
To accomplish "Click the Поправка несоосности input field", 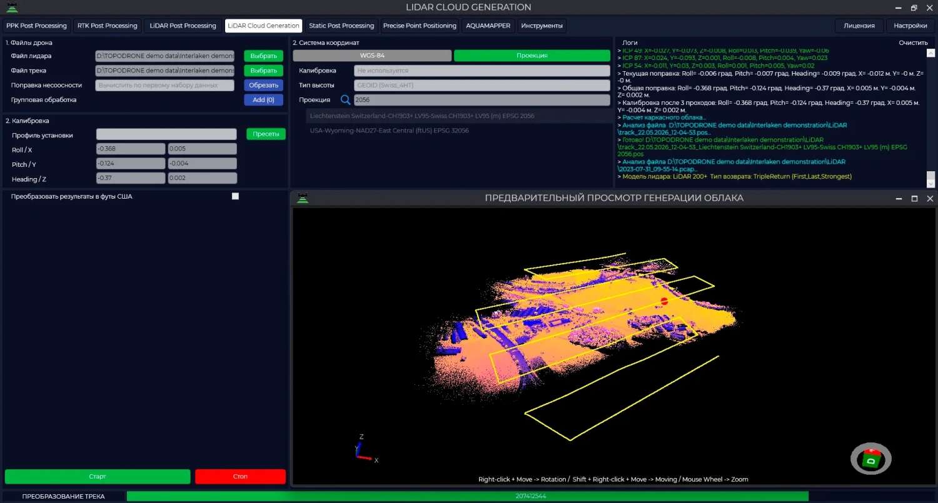I will [165, 85].
